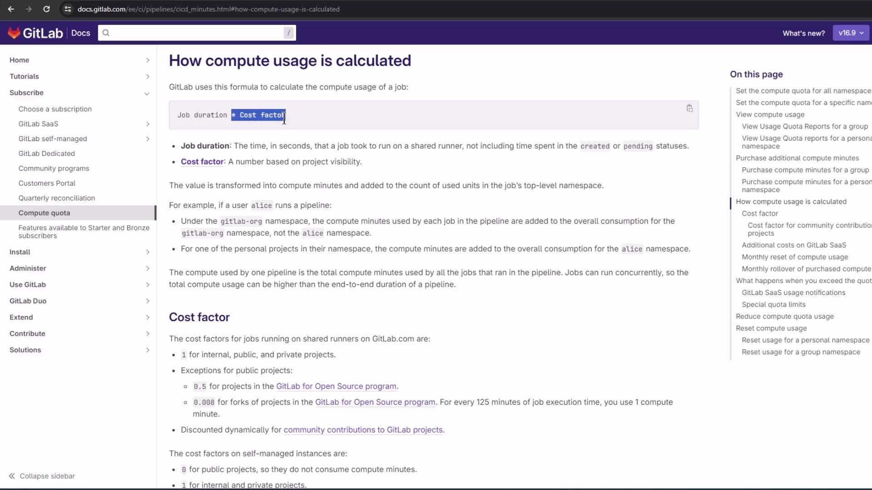
Task: Expand the GitLab SaaS sidebar item
Action: tap(148, 124)
